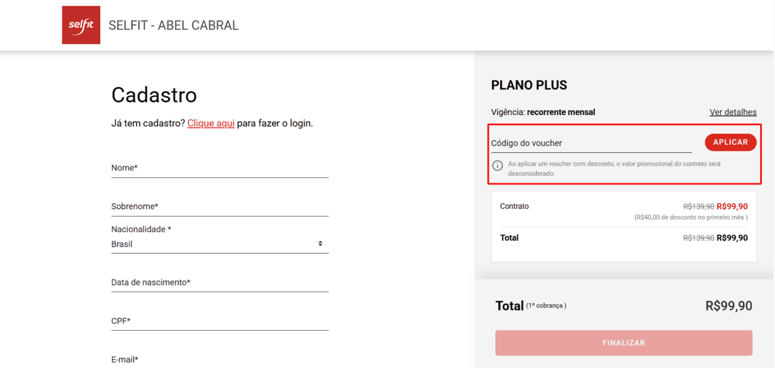775x368 pixels.
Task: Follow the 'Clique aqui' login link
Action: pos(211,123)
